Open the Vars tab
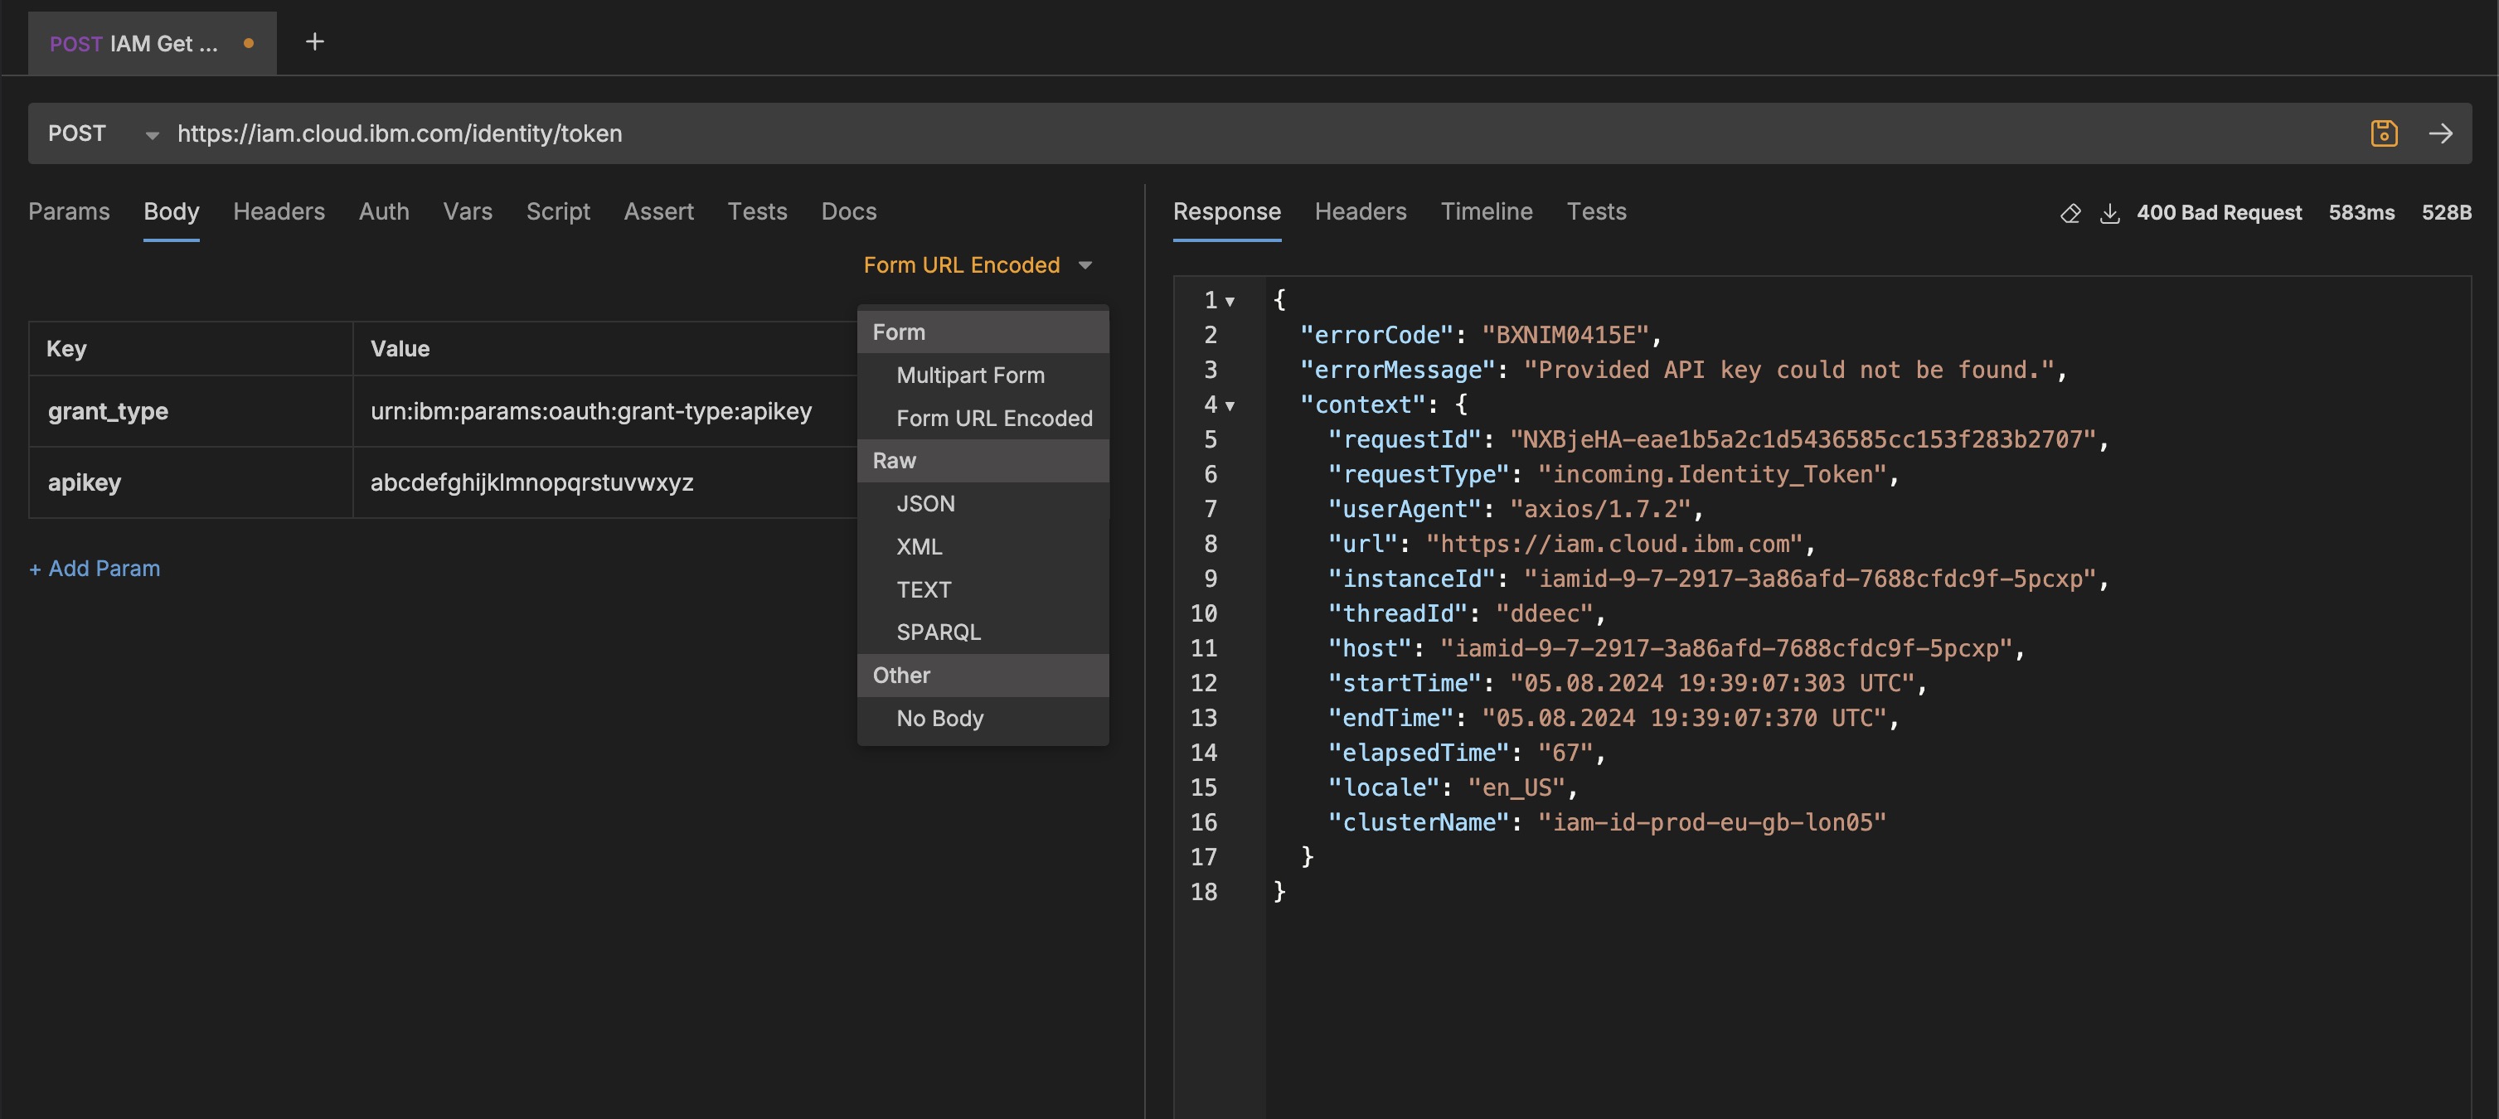The height and width of the screenshot is (1119, 2499). pyautogui.click(x=468, y=211)
